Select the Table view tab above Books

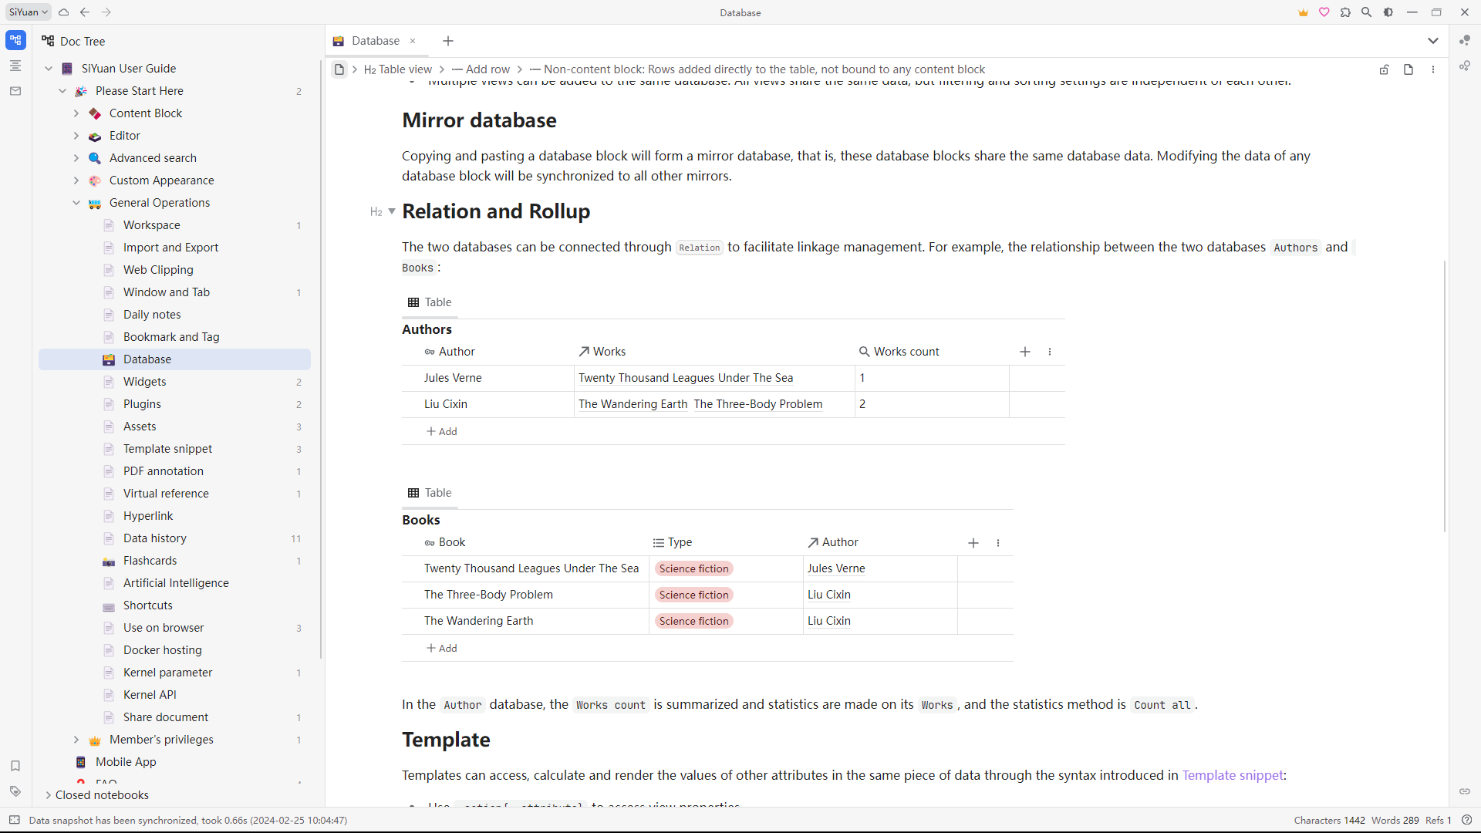(x=430, y=493)
